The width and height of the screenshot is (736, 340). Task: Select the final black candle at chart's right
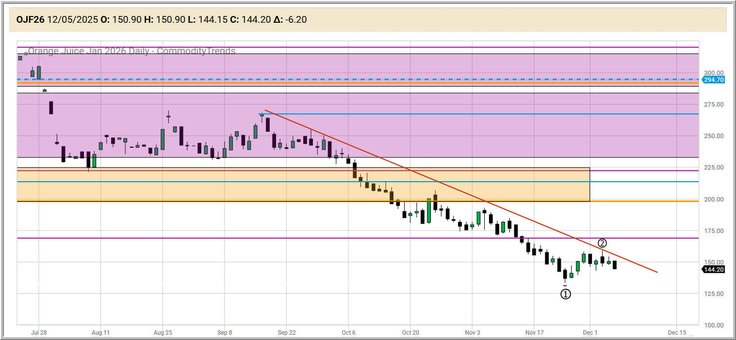click(x=615, y=265)
